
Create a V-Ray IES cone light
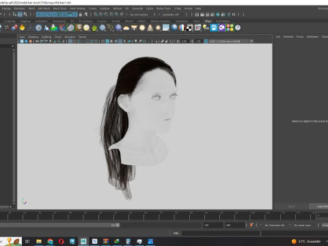150,28
